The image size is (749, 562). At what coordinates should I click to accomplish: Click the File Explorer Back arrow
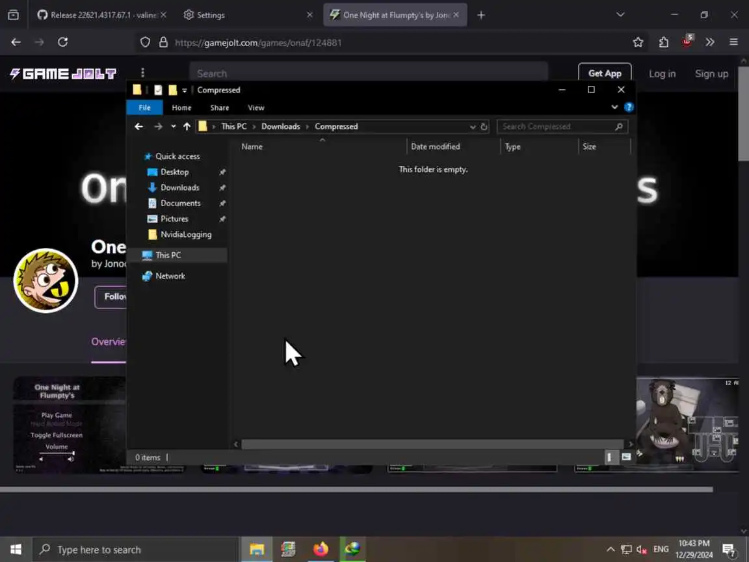coord(138,127)
